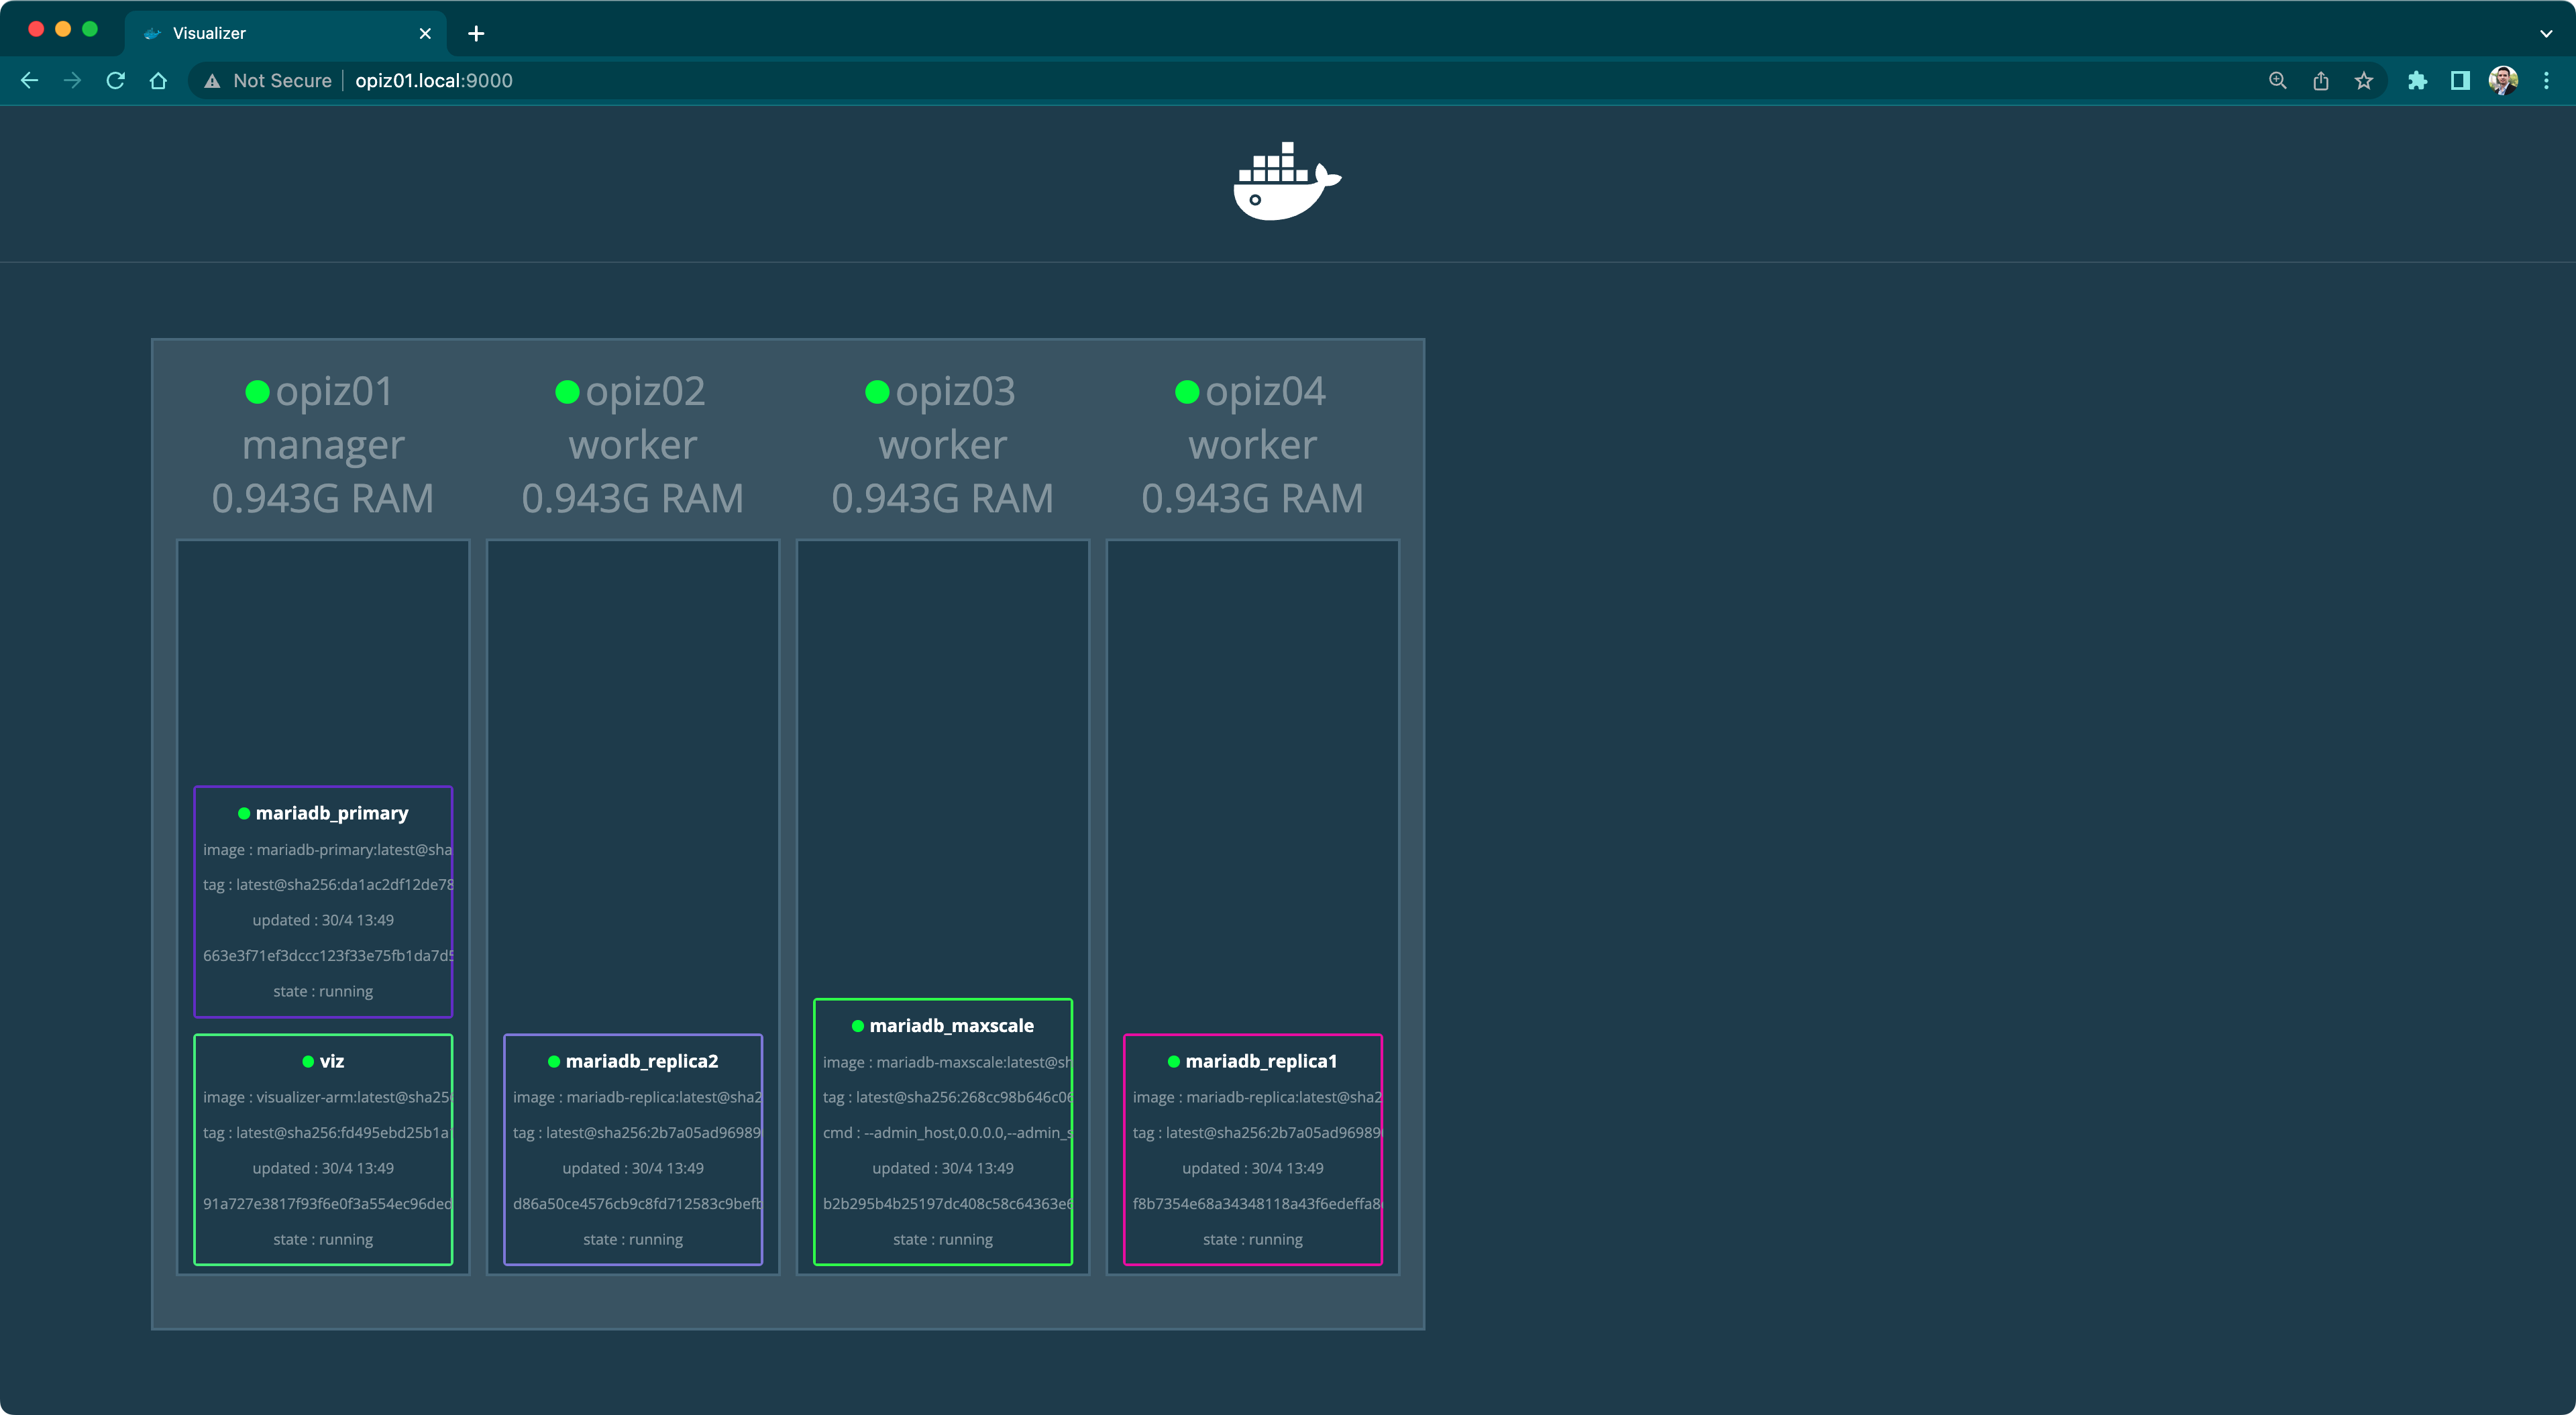Open the user profile avatar
The image size is (2576, 1415).
pyautogui.click(x=2503, y=81)
